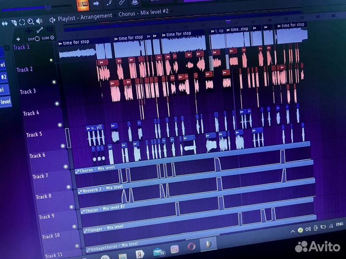Viewport: 346px width, 259px height.
Task: Click the Playlist zoom magnifier tool
Action: (x=30, y=22)
